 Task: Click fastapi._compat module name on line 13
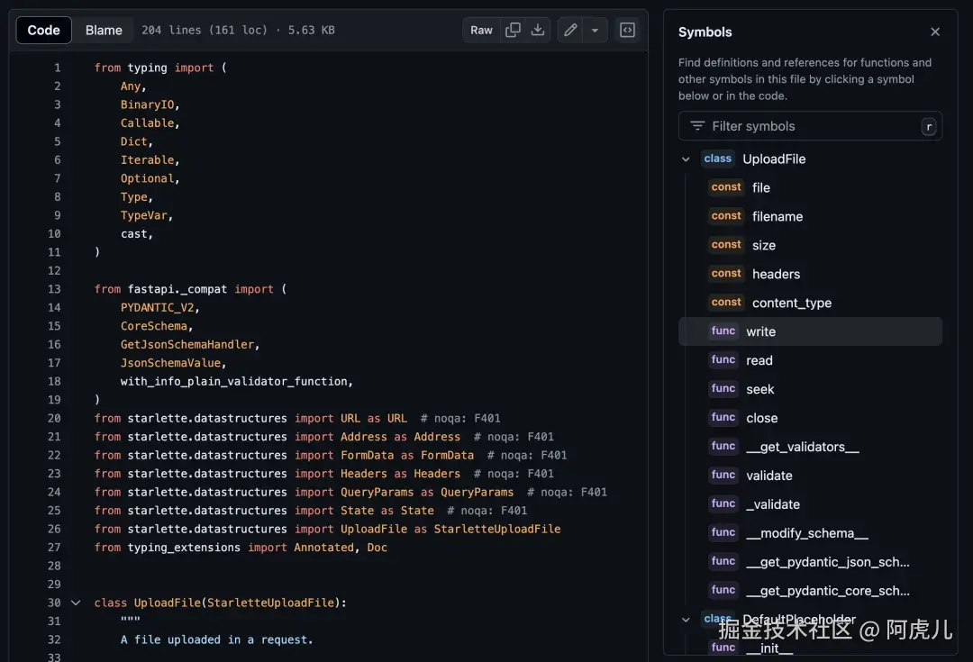[x=177, y=289]
